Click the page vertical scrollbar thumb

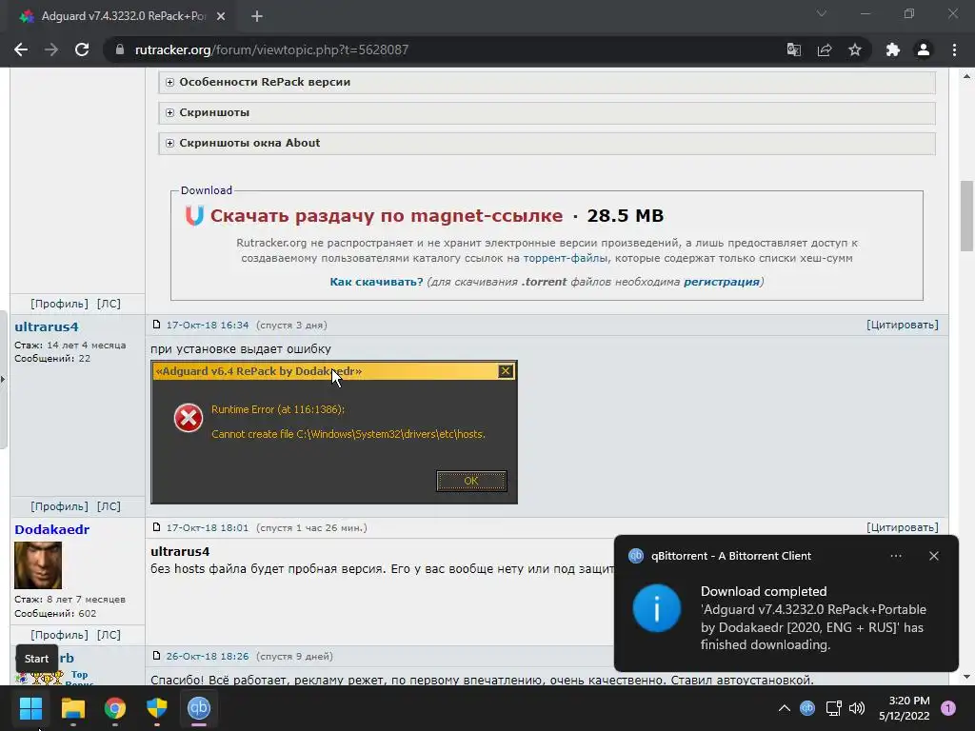pyautogui.click(x=966, y=216)
